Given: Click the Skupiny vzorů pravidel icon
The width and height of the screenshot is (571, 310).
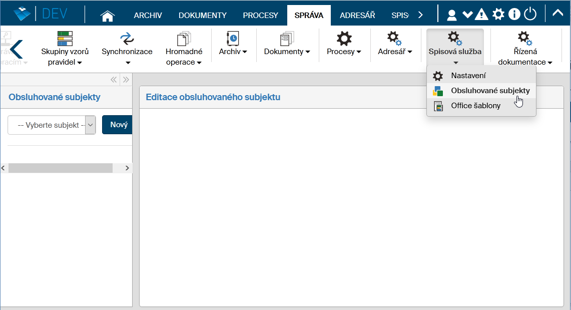Looking at the screenshot, I should click(x=65, y=39).
